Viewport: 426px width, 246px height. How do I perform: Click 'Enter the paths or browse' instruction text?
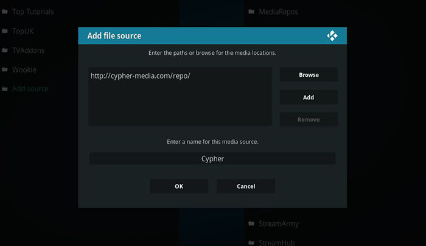point(212,53)
